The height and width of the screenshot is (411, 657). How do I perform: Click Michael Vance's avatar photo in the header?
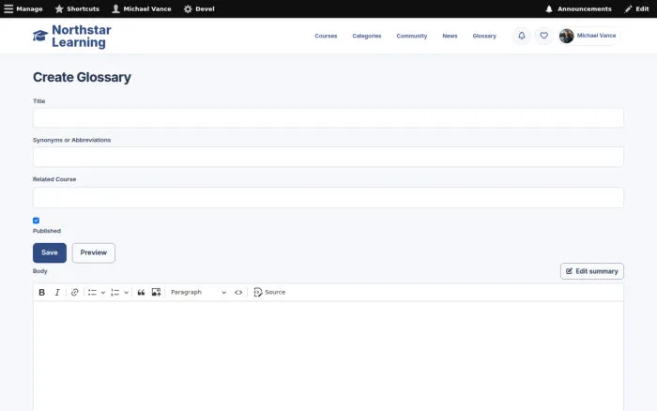point(567,36)
